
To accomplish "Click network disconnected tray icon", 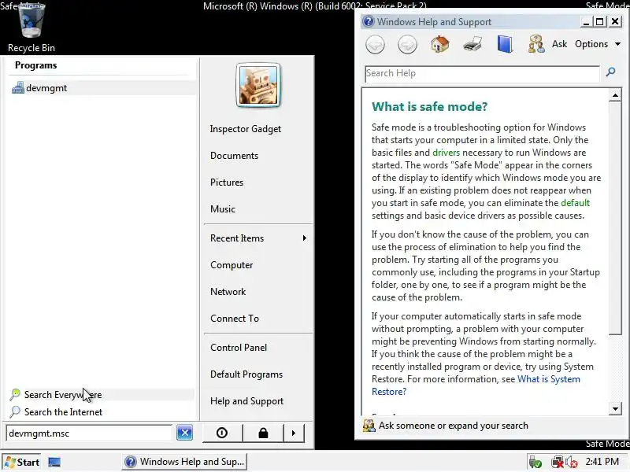I will pos(558,463).
